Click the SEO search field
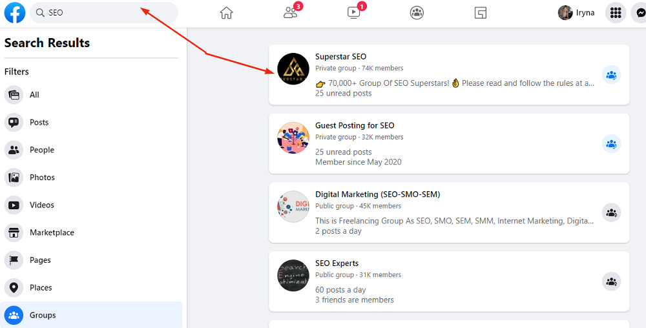The image size is (646, 328). (x=104, y=13)
